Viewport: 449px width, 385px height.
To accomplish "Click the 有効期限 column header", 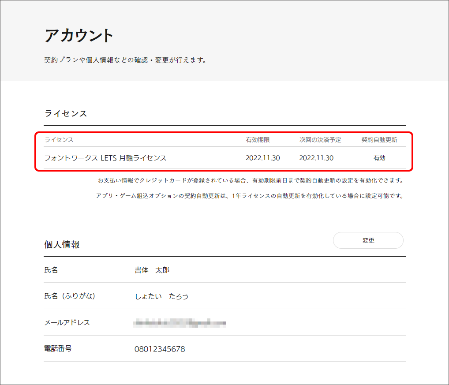I will tap(258, 140).
